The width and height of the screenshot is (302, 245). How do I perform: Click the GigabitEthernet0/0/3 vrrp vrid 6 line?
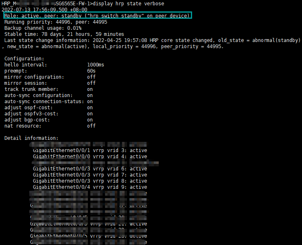(x=90, y=169)
